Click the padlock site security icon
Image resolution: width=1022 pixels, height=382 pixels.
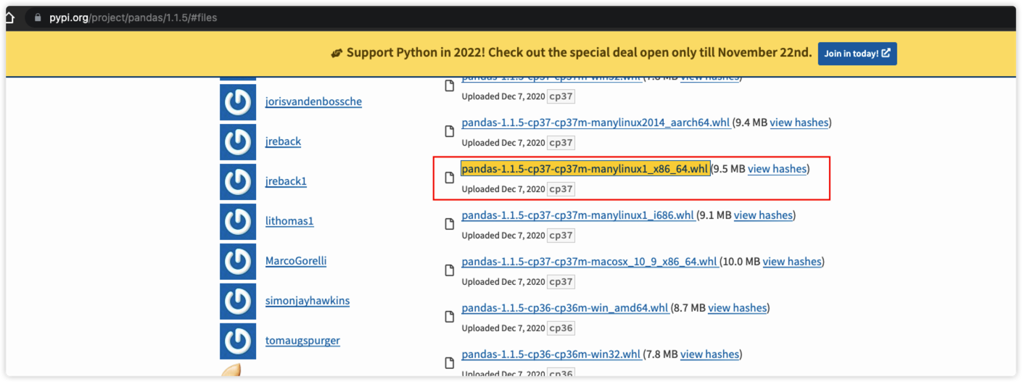[x=38, y=18]
